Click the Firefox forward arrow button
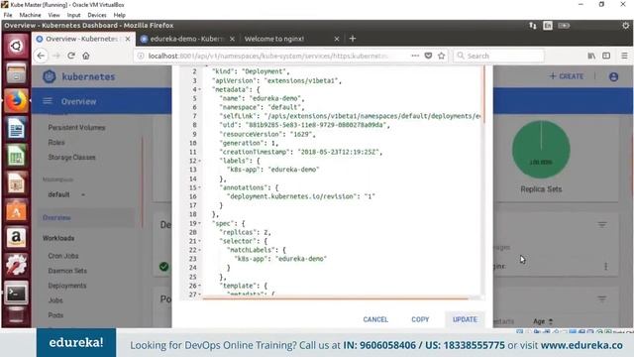Image resolution: width=634 pixels, height=357 pixels. pyautogui.click(x=56, y=56)
